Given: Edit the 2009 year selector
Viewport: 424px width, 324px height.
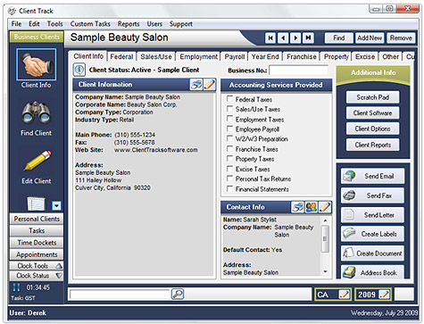Looking at the screenshot, I should [384, 295].
